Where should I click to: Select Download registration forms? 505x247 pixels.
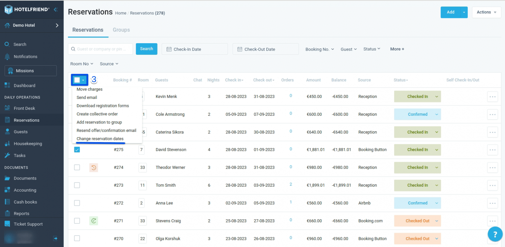(103, 106)
